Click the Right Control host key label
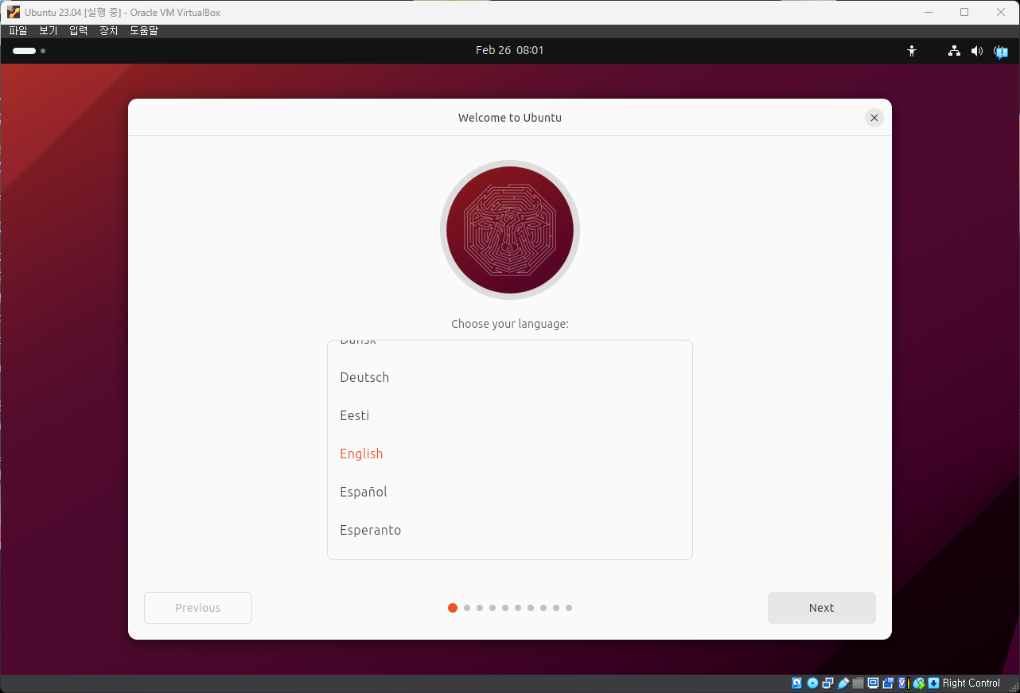 [971, 683]
